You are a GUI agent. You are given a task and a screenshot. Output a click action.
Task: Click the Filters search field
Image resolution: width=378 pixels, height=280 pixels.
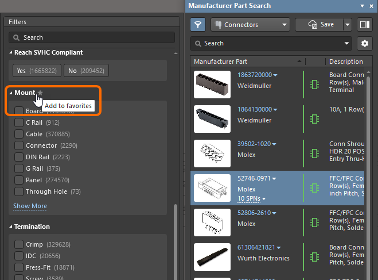pos(92,38)
